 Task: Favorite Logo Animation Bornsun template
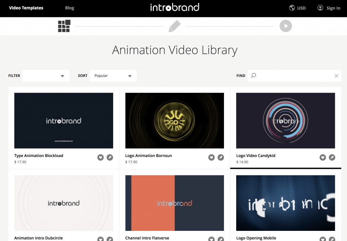coord(211,157)
